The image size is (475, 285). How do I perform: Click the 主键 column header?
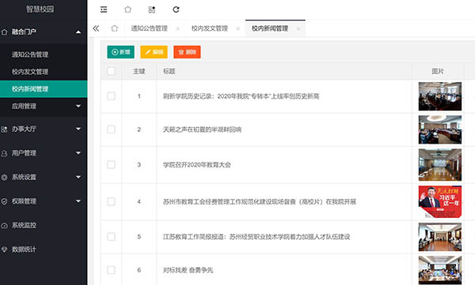coord(139,71)
